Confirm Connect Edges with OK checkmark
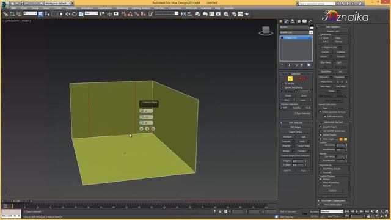Viewport: 391px width, 220px height. click(141, 129)
